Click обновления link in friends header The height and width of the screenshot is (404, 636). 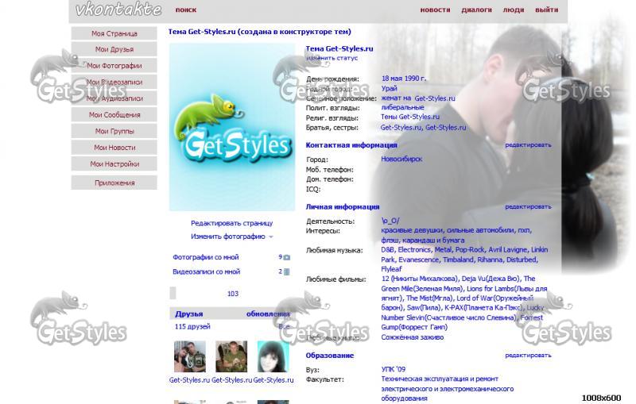(268, 314)
